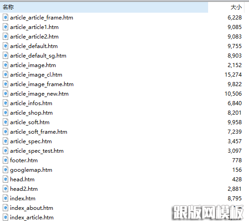Click the index.htm file icon
This screenshot has width=249, height=223.
click(5, 198)
